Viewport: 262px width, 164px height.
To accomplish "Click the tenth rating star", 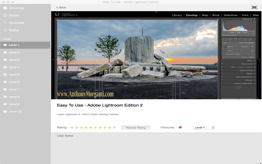I will (114, 128).
